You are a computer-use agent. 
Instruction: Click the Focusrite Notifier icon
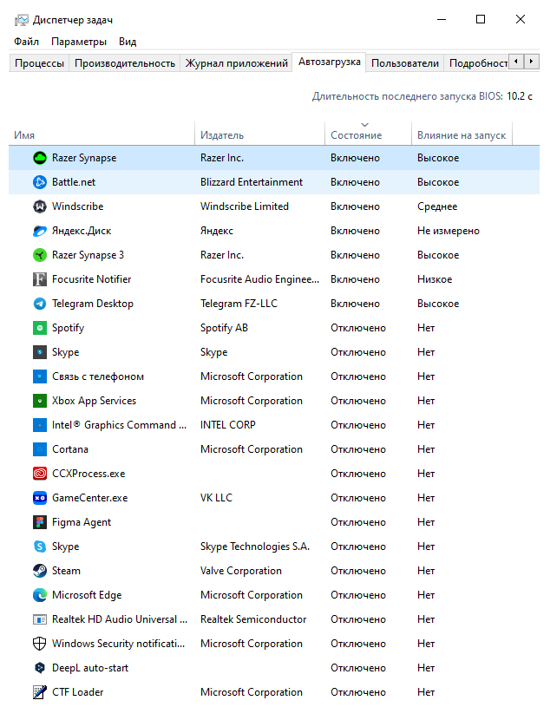tap(40, 279)
